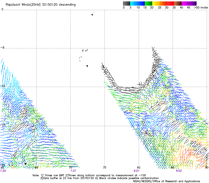Click the dashed atoll outline near 71E, 6S
209x183 pixels.
pyautogui.click(x=80, y=59)
